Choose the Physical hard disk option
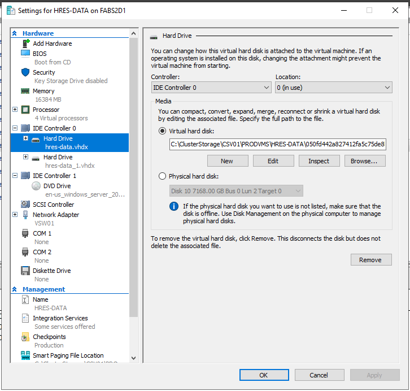Viewport: 410px width, 391px height. [x=163, y=176]
